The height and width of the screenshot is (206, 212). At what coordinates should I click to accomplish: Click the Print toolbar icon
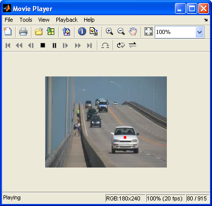tap(23, 32)
